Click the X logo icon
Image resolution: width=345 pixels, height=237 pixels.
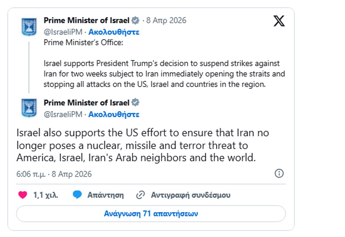[279, 21]
